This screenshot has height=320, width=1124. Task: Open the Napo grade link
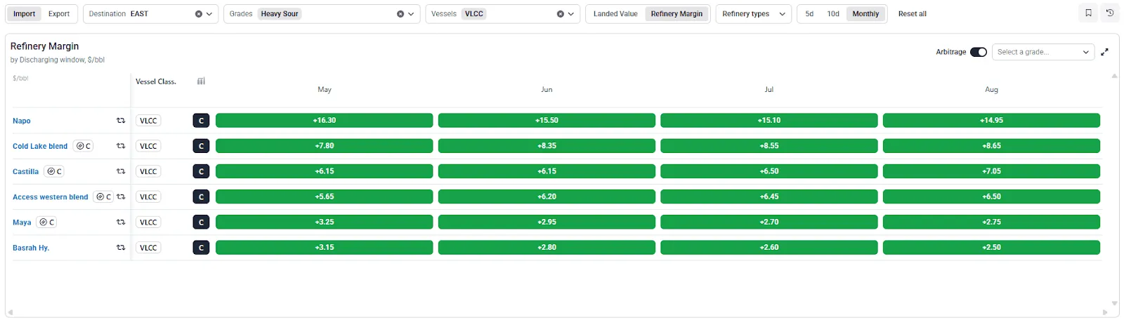(x=22, y=121)
